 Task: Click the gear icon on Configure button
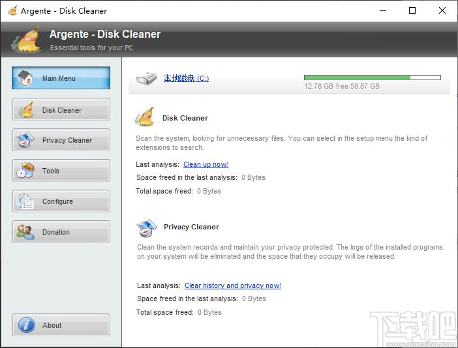coord(25,201)
